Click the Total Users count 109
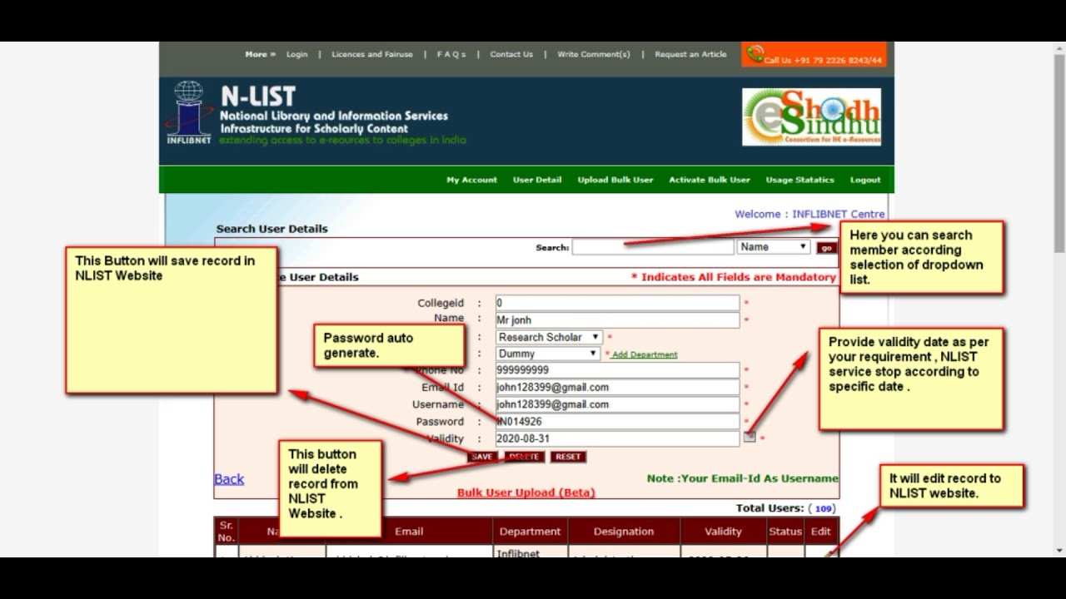Viewport: 1066px width, 599px height. coord(824,508)
